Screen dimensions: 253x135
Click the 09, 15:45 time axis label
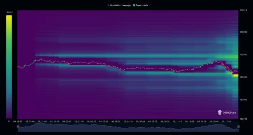[214, 122]
